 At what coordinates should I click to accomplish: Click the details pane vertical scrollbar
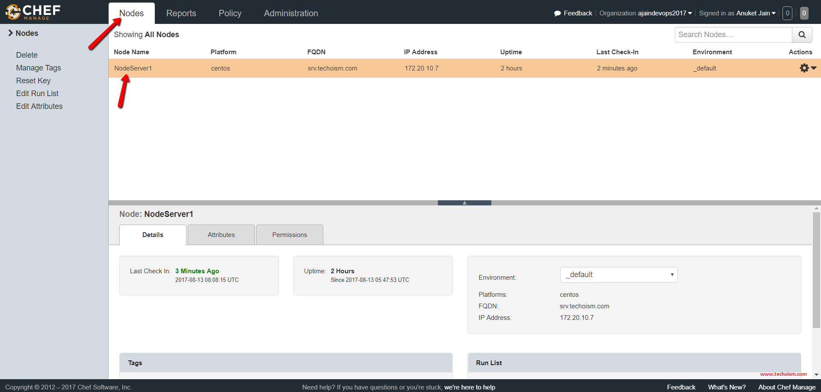pos(816,270)
